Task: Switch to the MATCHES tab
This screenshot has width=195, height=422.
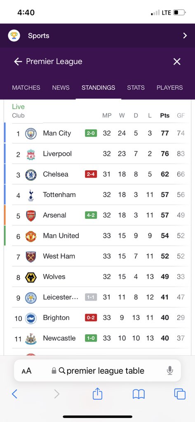Action: [26, 88]
